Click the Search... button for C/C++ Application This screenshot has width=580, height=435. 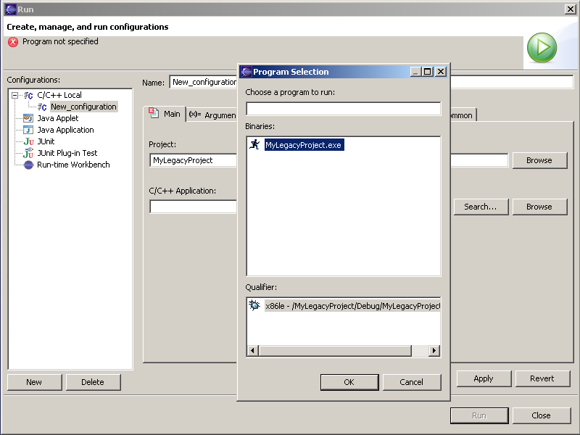(480, 207)
